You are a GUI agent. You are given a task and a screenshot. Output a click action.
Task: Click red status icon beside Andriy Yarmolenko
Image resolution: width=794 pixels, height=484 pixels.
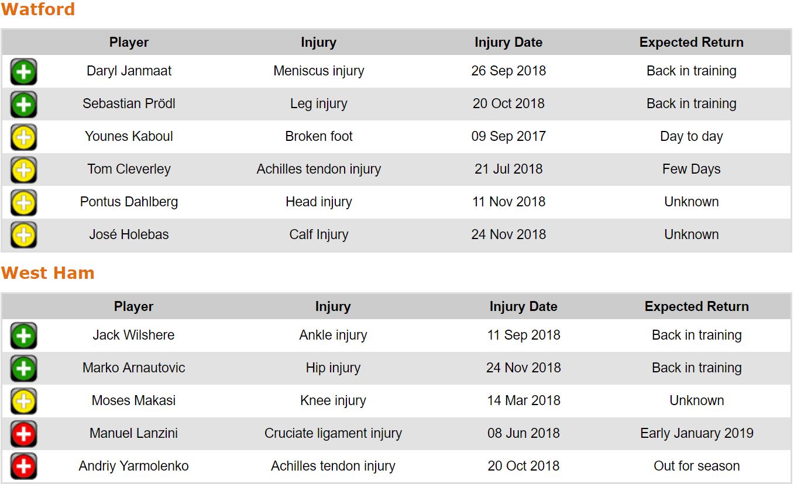pyautogui.click(x=23, y=467)
